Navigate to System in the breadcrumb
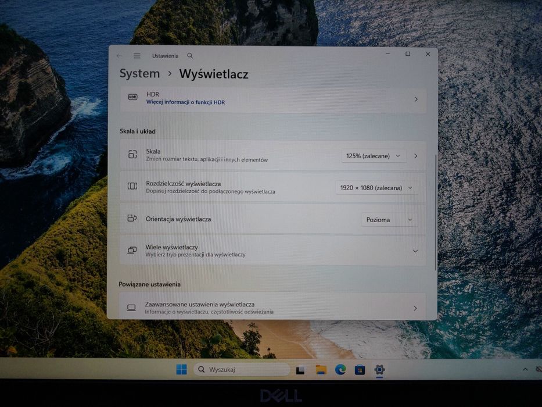Screen dimensions: 542x407 [139, 74]
